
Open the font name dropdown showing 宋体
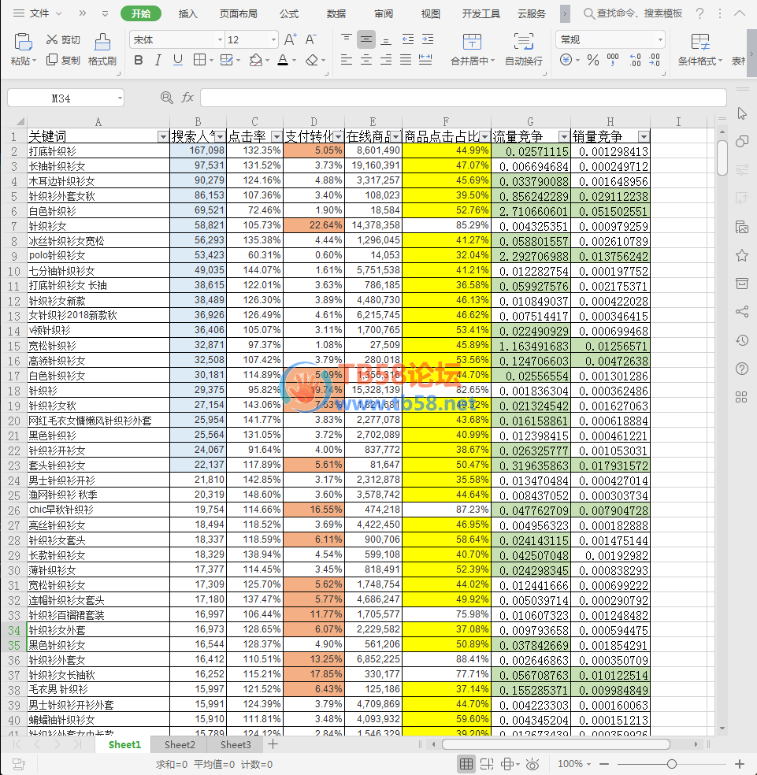pyautogui.click(x=220, y=40)
